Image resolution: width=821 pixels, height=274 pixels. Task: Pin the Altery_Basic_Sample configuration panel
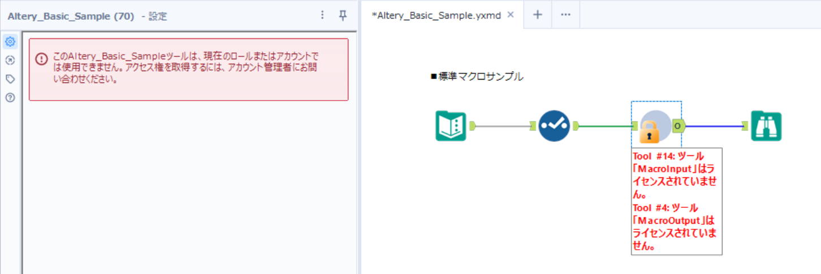[343, 15]
